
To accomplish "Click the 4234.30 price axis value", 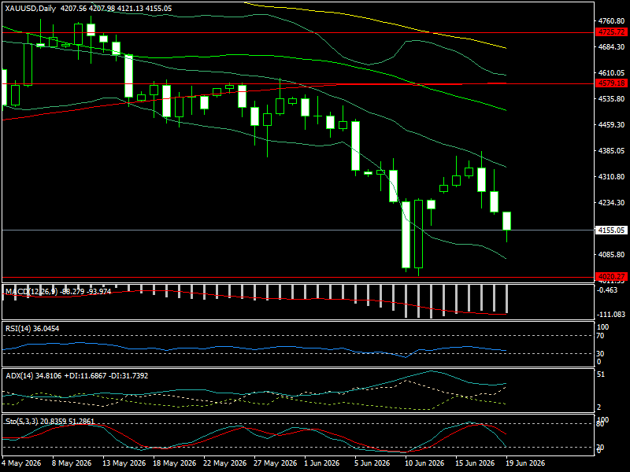I will click(x=611, y=203).
